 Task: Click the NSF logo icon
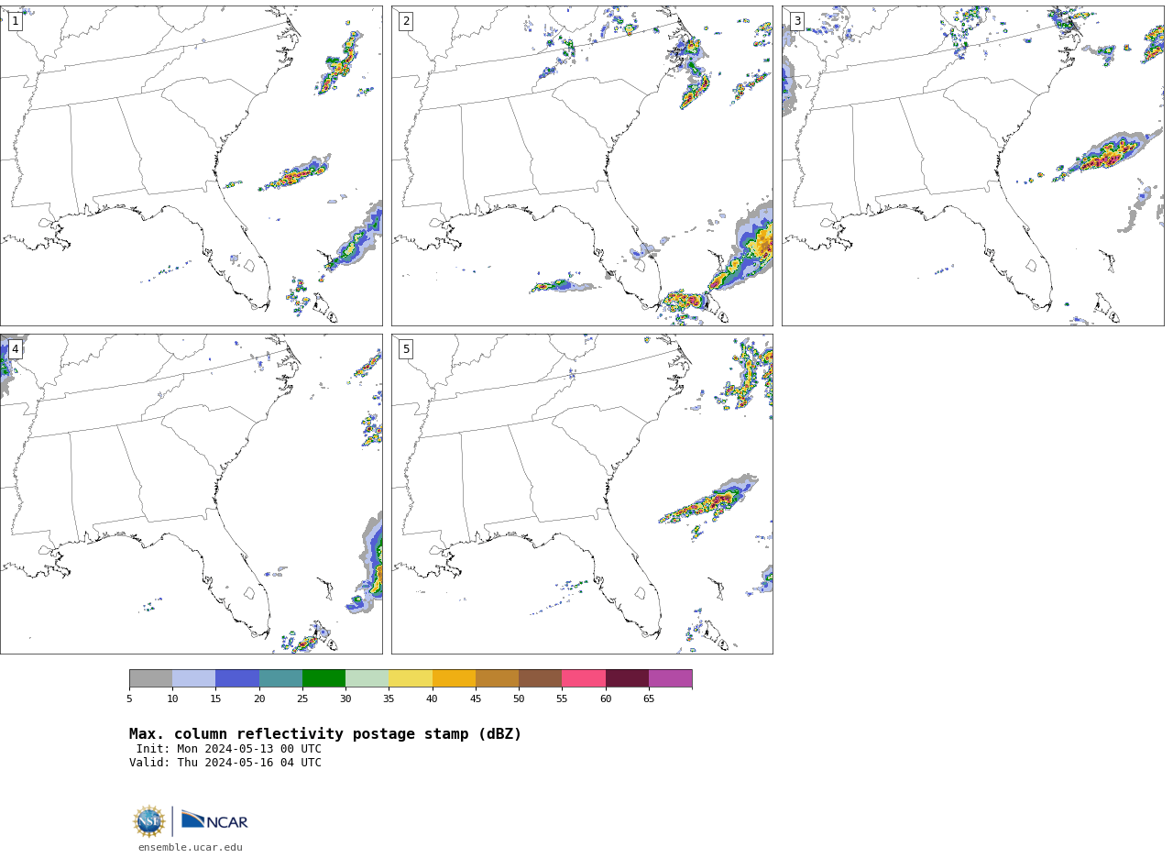click(x=149, y=821)
